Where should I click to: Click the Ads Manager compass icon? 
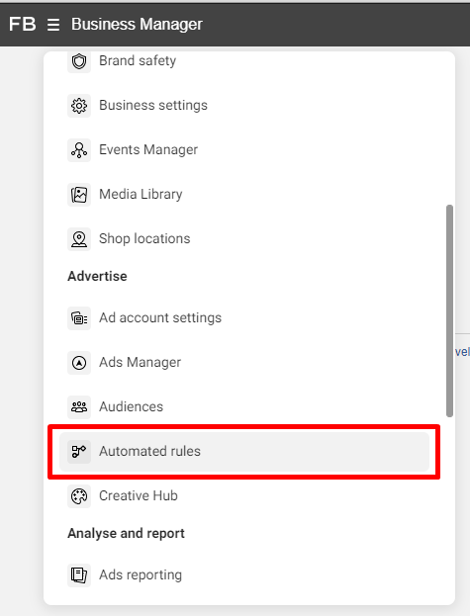79,363
